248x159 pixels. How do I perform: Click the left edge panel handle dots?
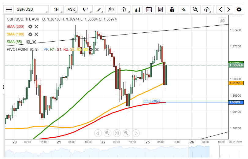[x=4, y=87]
